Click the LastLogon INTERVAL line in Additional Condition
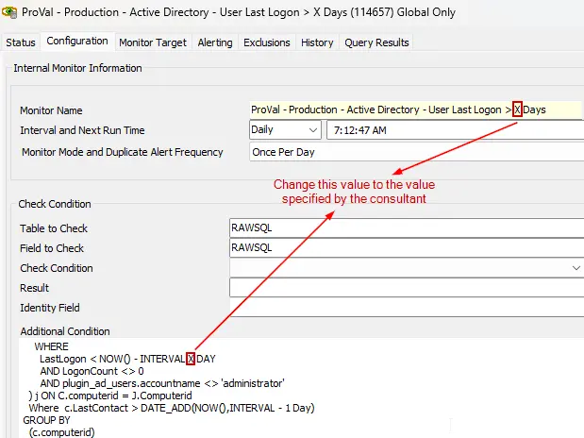Screen dimensions: 584x438 coord(127,359)
